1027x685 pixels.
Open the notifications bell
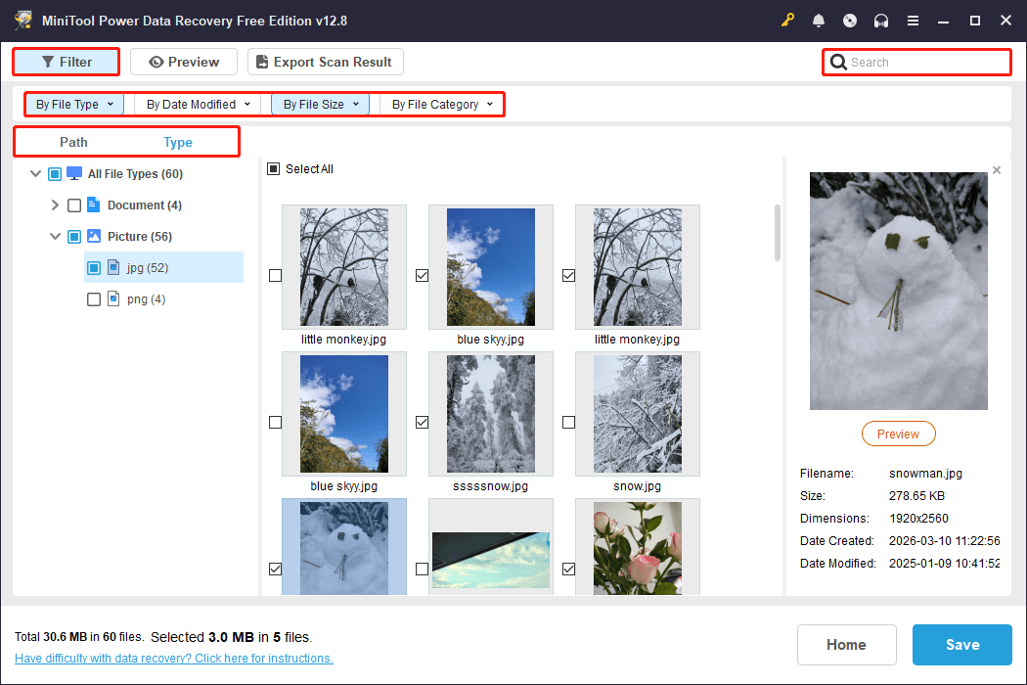click(x=819, y=21)
